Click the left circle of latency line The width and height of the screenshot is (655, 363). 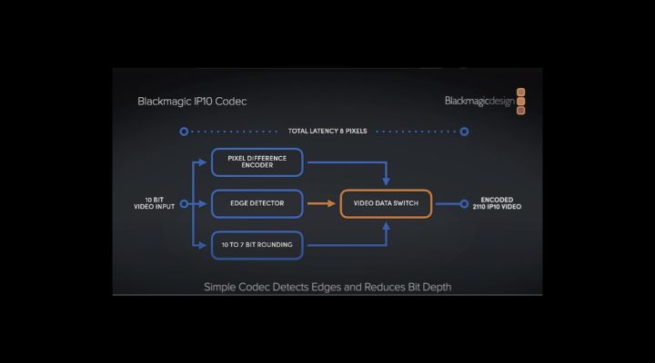point(184,132)
